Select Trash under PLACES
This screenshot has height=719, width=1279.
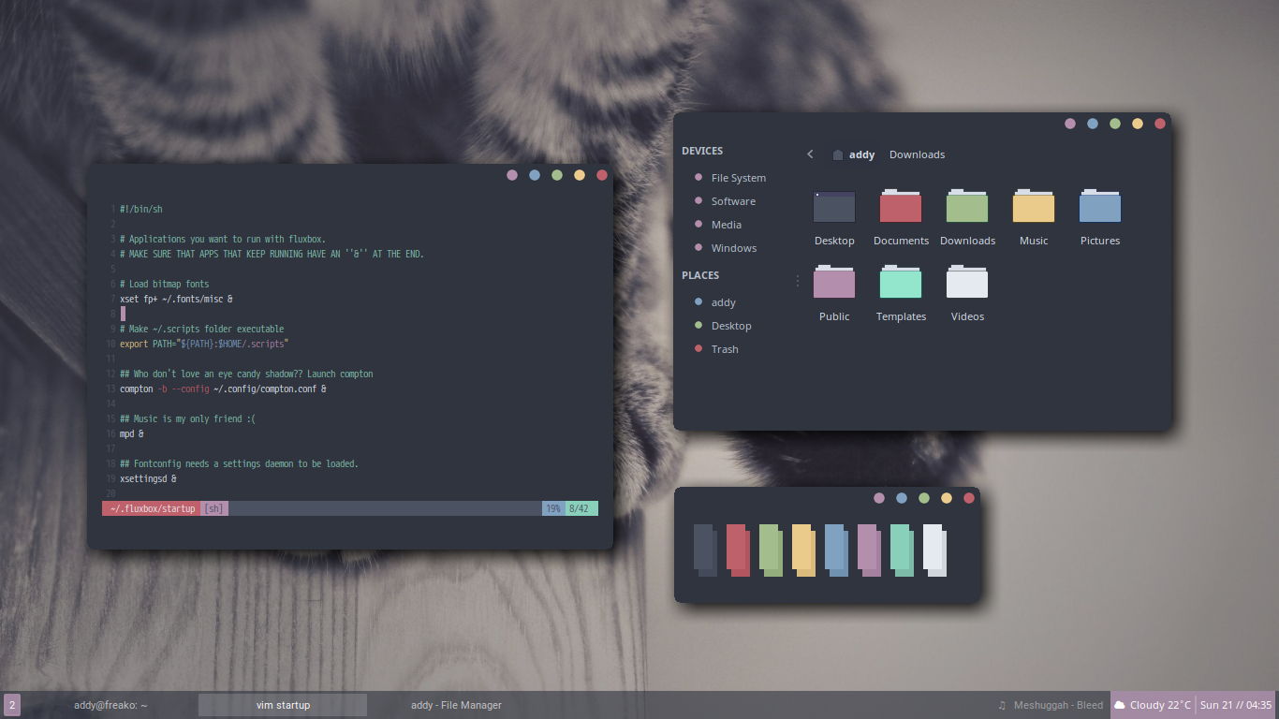pos(724,348)
